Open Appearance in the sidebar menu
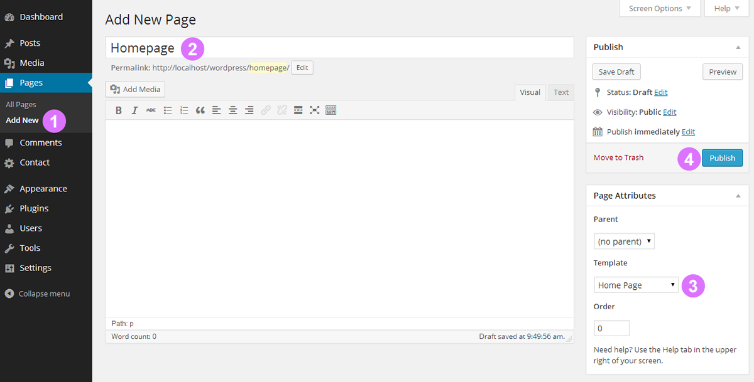Screen dimensions: 754x382 [43, 189]
